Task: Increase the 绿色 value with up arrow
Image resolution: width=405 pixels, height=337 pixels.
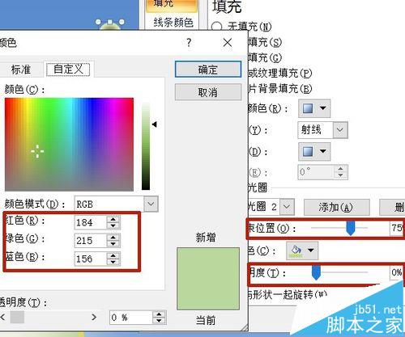Action: click(x=113, y=237)
